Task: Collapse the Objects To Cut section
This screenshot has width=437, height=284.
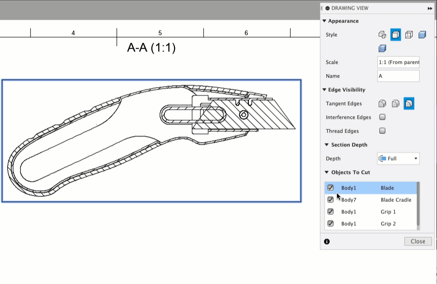Action: 327,172
